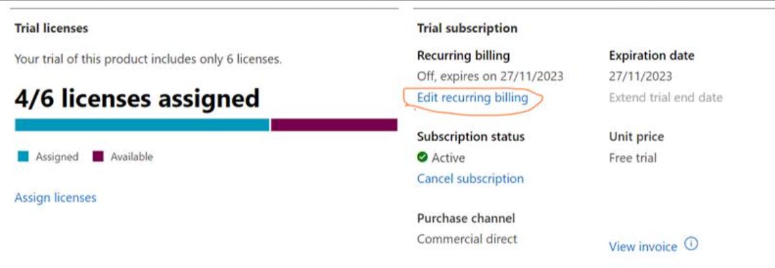The height and width of the screenshot is (268, 775).
Task: Click the Assign licenses link
Action: click(x=55, y=198)
